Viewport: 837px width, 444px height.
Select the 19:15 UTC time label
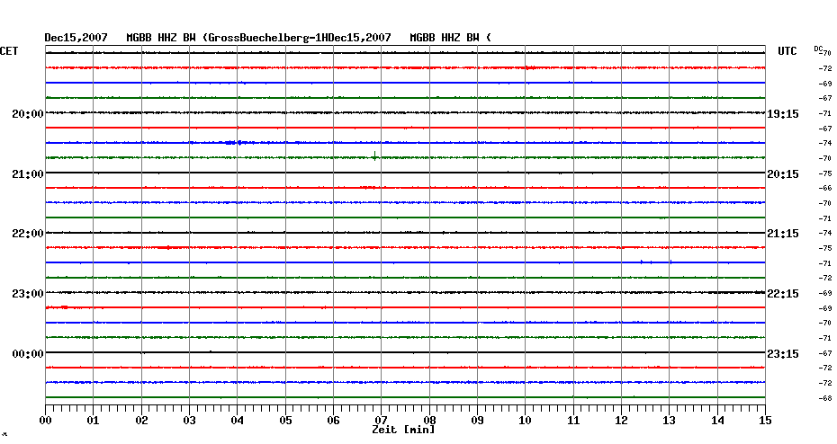(783, 114)
